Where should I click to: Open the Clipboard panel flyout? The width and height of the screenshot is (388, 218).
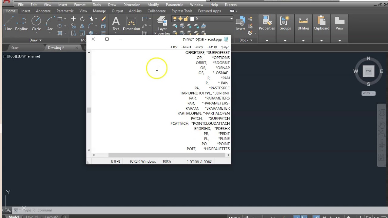click(x=321, y=41)
